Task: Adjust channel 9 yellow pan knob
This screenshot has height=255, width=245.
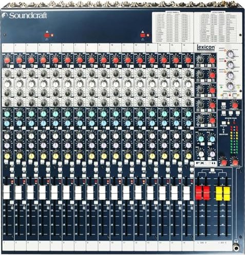Action: [x=104, y=156]
